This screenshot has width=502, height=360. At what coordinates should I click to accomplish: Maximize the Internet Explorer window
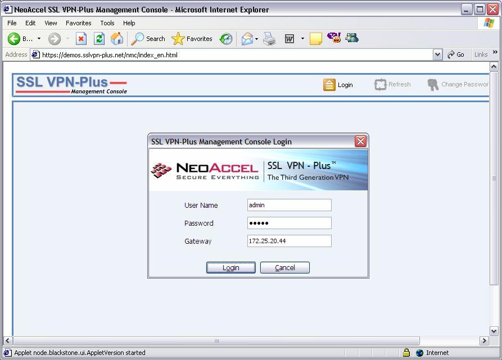pyautogui.click(x=480, y=10)
